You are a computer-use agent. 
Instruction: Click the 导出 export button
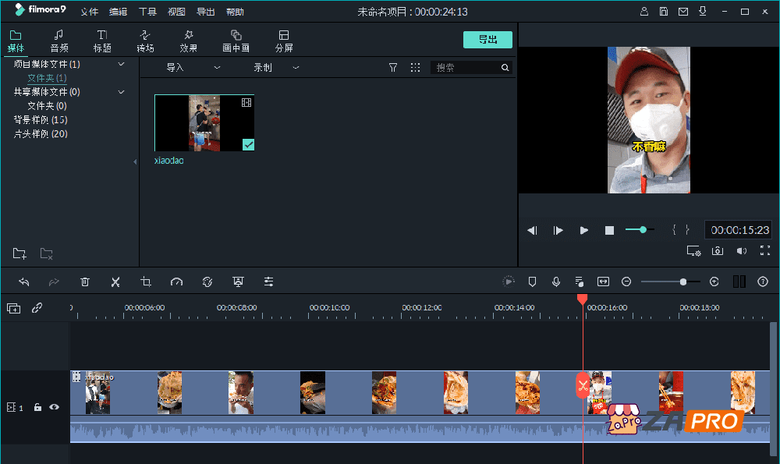coord(487,39)
